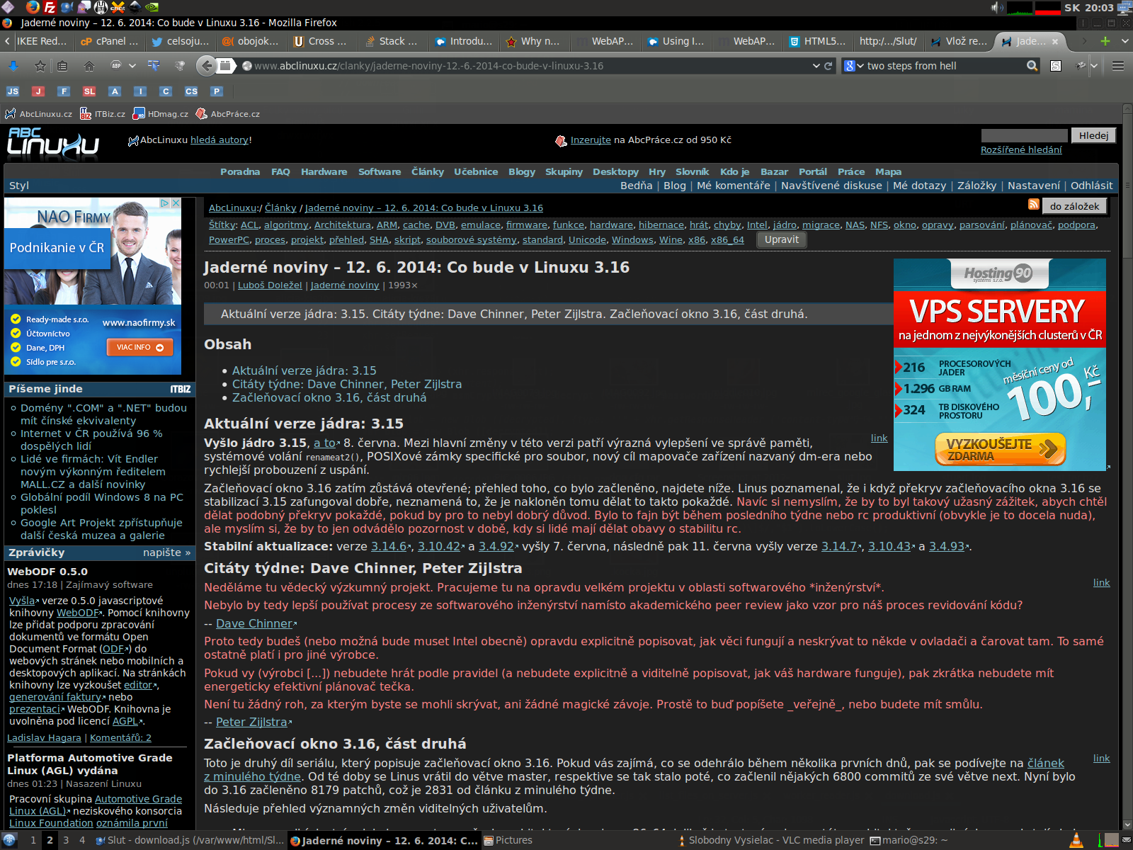Viewport: 1133px width, 850px height.
Task: Focus the site search input field
Action: tap(1024, 135)
